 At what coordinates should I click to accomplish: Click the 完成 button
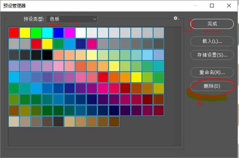(212, 24)
